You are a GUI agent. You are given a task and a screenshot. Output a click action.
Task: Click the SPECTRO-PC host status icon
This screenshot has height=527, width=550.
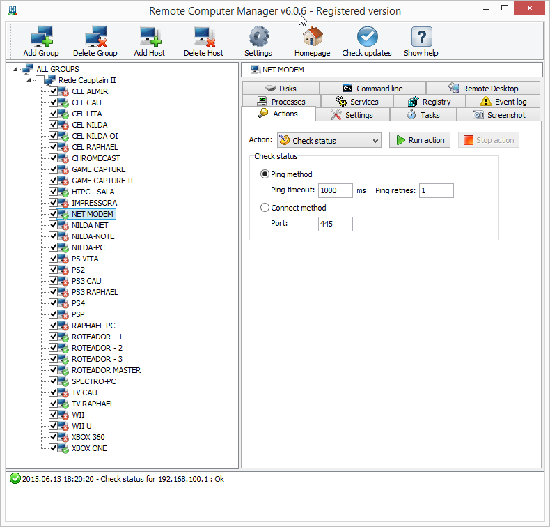click(63, 381)
